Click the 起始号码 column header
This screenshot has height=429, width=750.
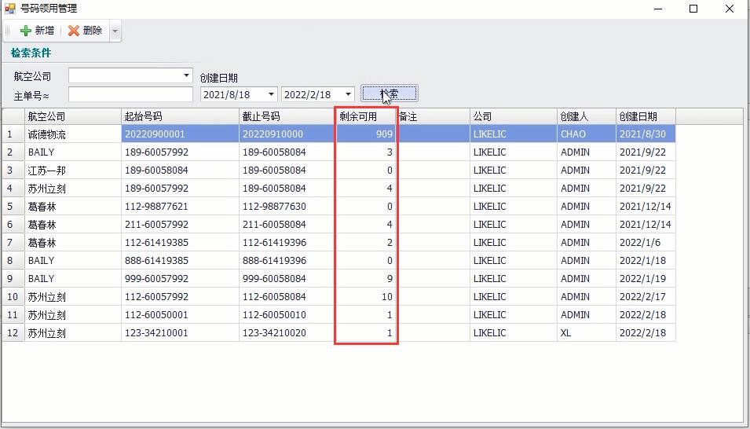180,116
